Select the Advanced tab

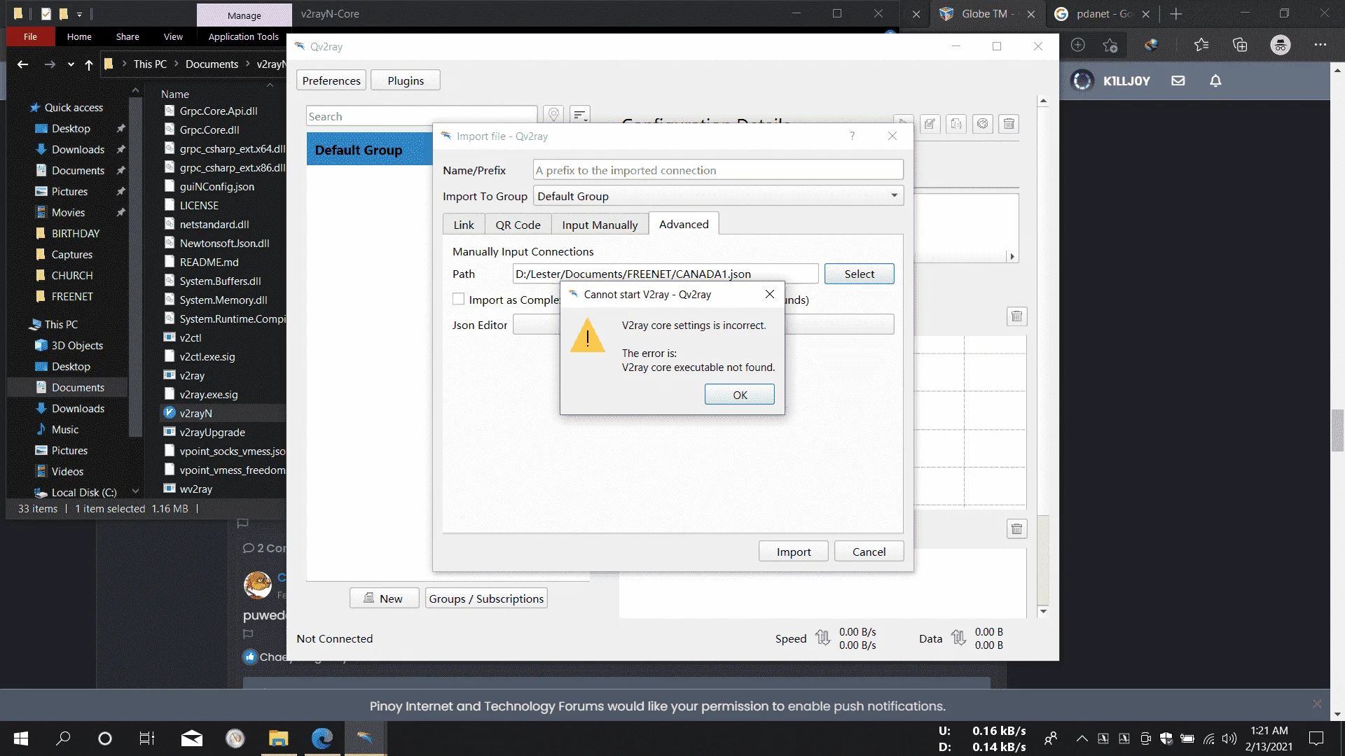pos(684,224)
